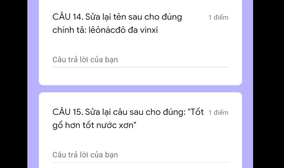Click the '1 điểm' label of CÂU 15
284x168 pixels.
coord(218,113)
